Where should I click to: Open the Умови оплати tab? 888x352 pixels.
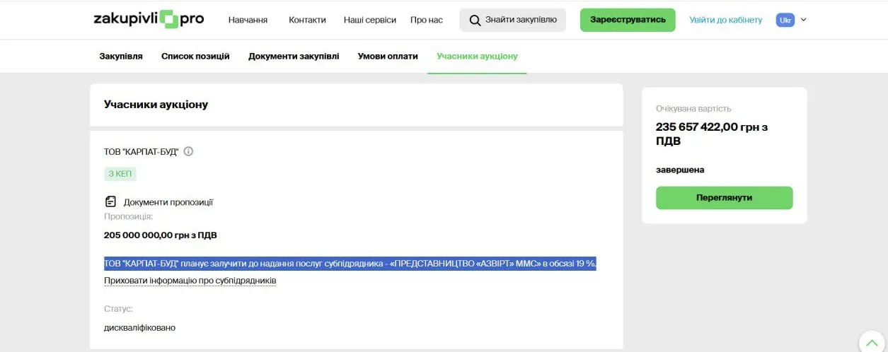tap(388, 56)
